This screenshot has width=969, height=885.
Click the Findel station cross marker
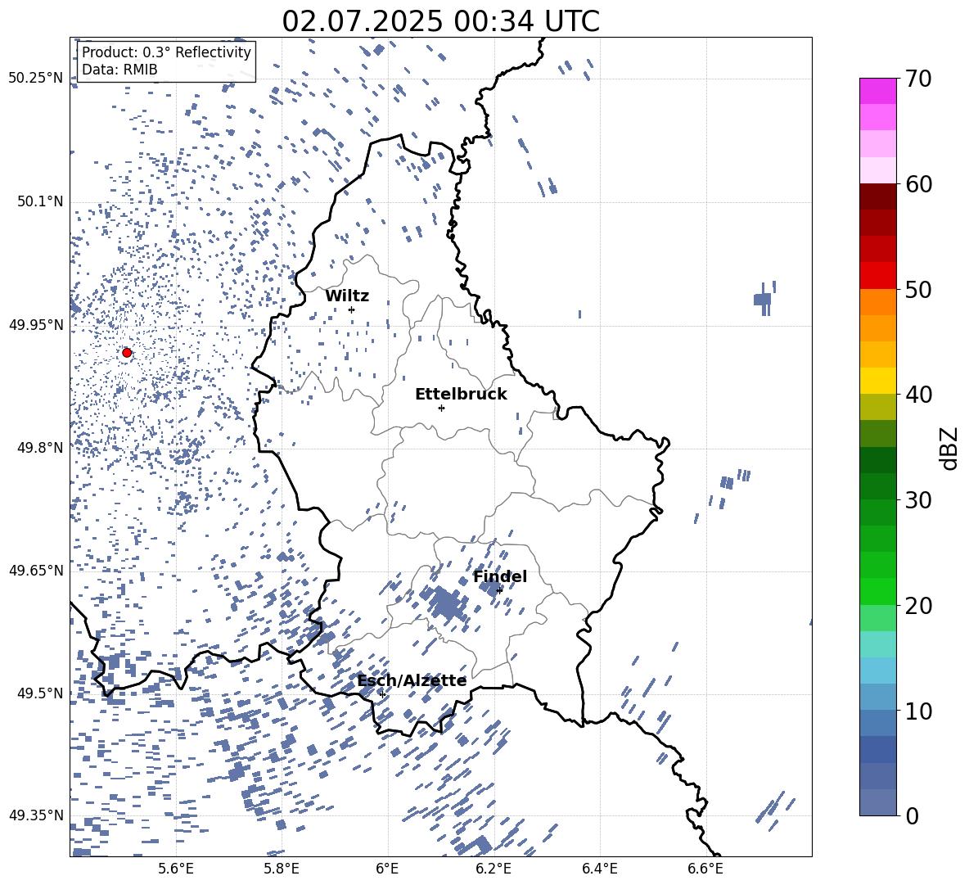(499, 591)
